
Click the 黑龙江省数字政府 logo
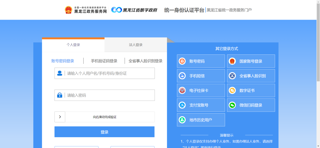point(134,10)
